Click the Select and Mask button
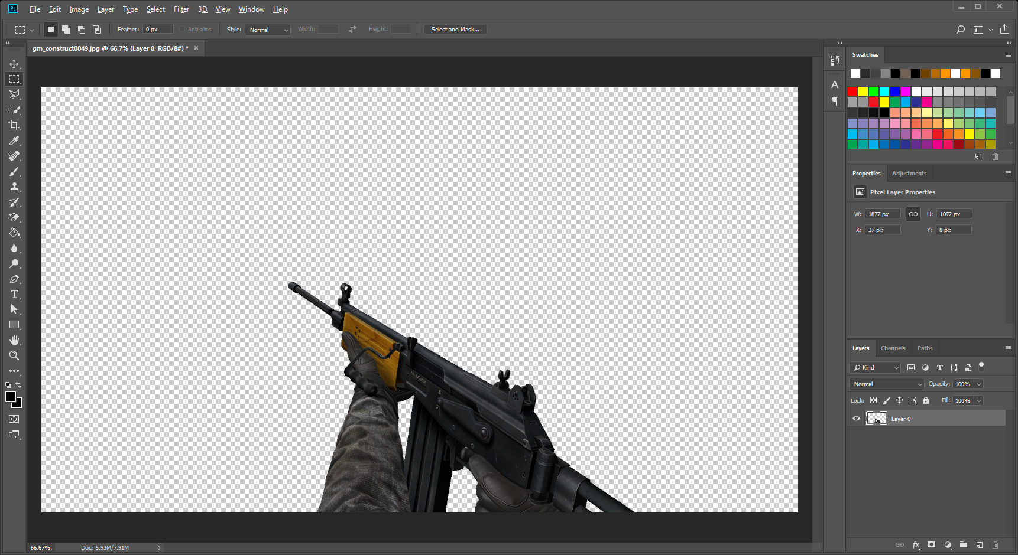This screenshot has width=1018, height=555. click(x=455, y=30)
